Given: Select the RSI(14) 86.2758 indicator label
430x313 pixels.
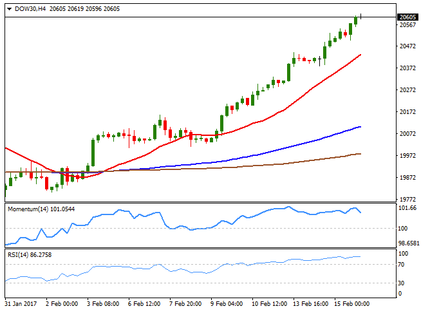Looking at the screenshot, I should 30,255.
